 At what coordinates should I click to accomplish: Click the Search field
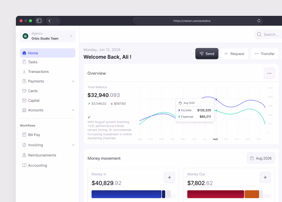tap(268, 34)
